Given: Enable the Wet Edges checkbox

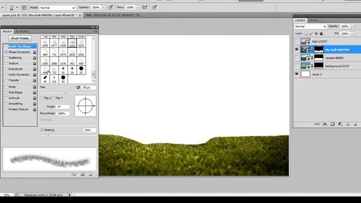Looking at the screenshot, I should click(6, 92).
